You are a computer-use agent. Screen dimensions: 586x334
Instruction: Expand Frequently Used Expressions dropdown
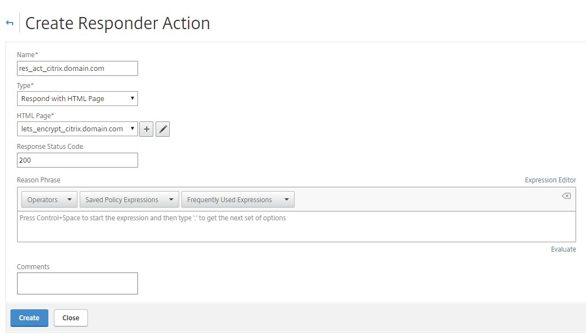[237, 199]
